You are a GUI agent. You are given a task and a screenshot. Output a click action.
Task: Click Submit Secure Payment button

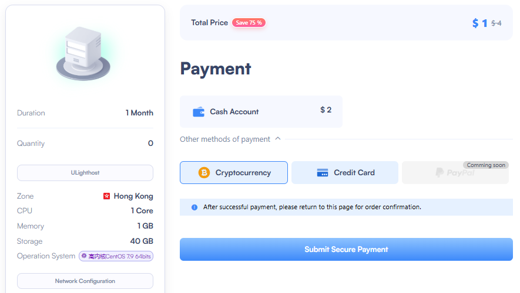pos(346,250)
